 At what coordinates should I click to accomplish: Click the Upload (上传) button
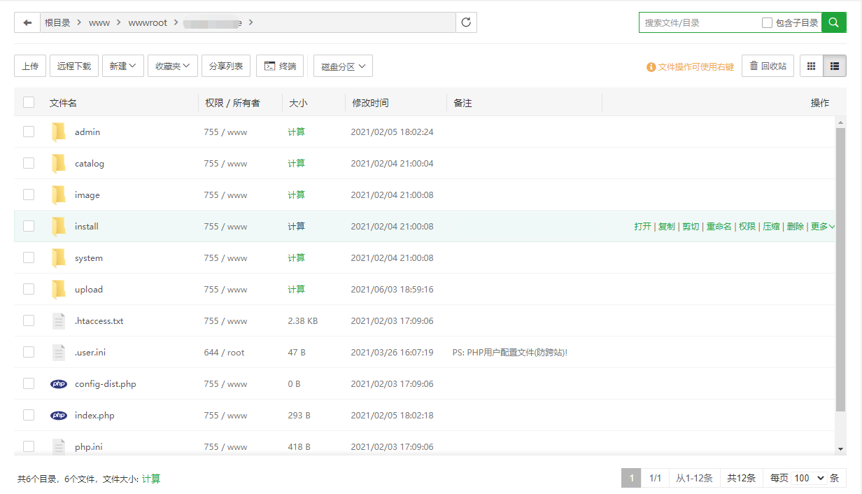(30, 66)
